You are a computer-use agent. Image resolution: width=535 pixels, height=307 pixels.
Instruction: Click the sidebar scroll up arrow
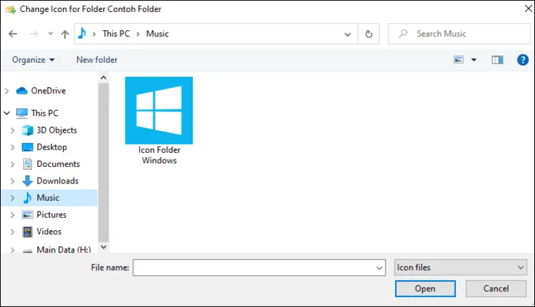(104, 77)
